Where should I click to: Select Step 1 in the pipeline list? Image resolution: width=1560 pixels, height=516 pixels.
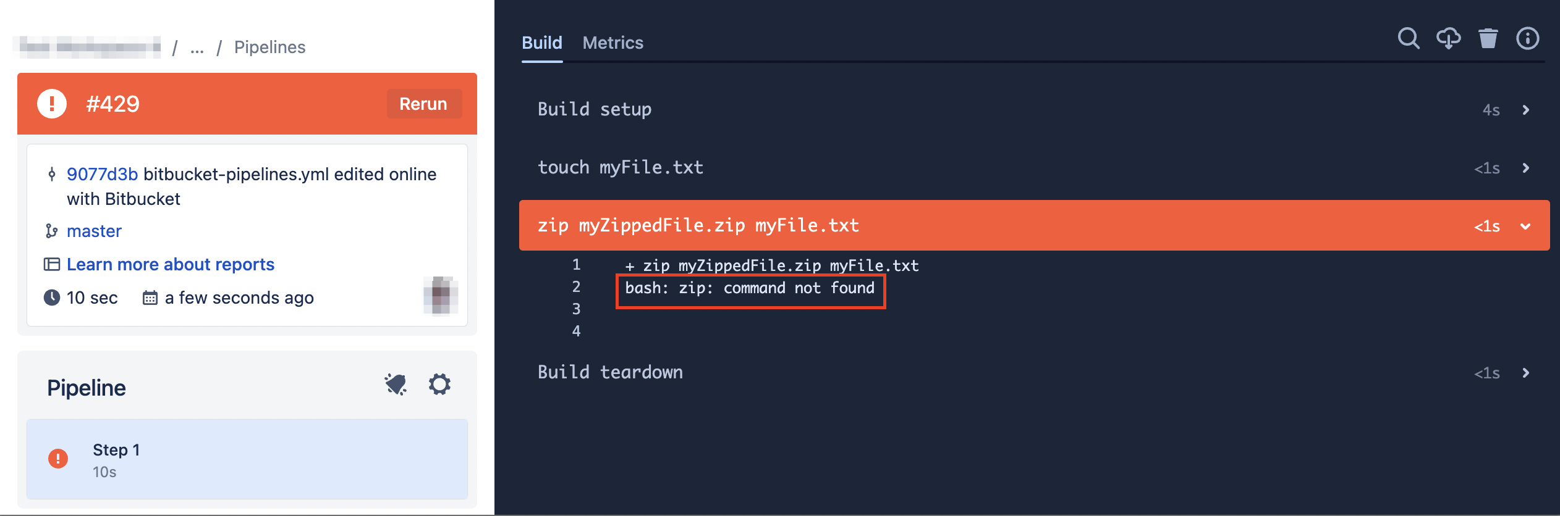click(247, 459)
